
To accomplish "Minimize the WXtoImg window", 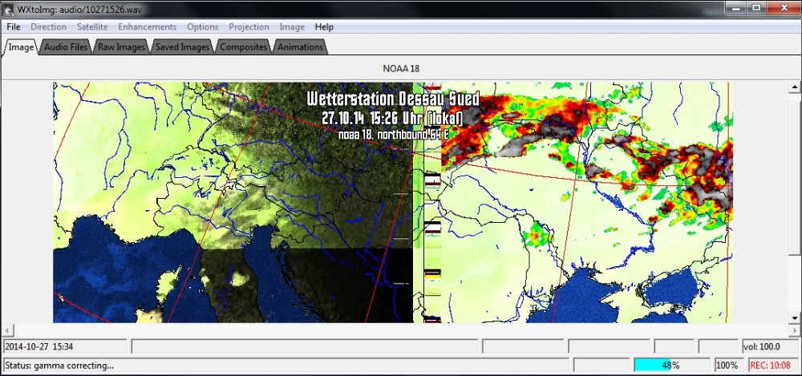I will point(735,8).
